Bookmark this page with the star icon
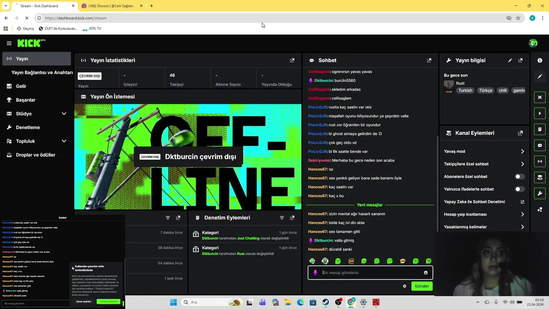 (x=518, y=18)
